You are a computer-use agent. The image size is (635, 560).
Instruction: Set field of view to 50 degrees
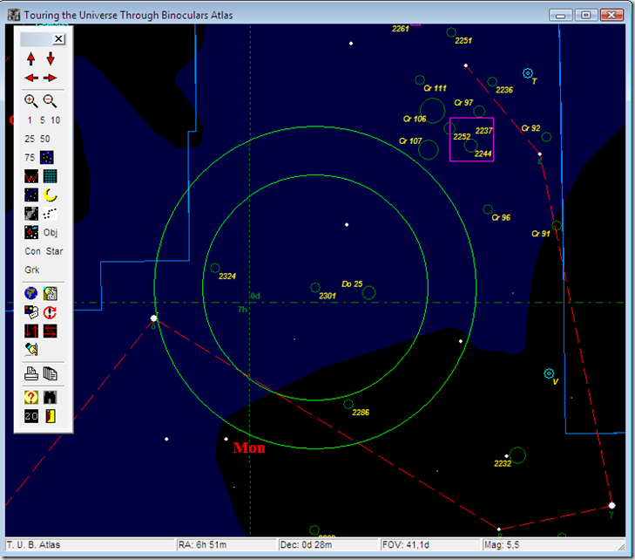click(x=45, y=139)
